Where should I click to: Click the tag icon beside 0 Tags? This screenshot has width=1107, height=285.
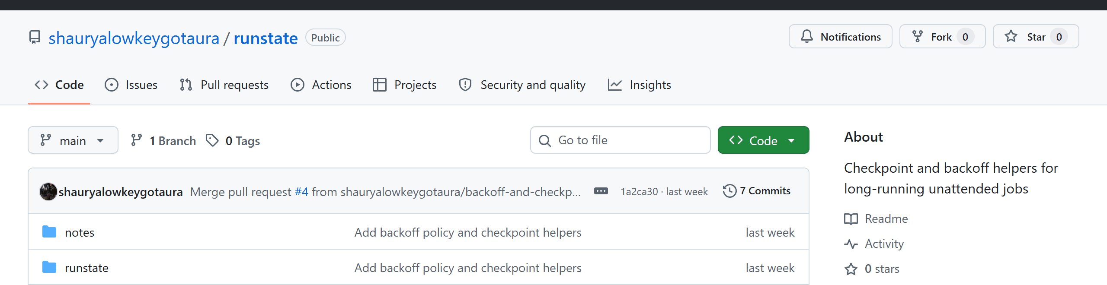pyautogui.click(x=212, y=140)
